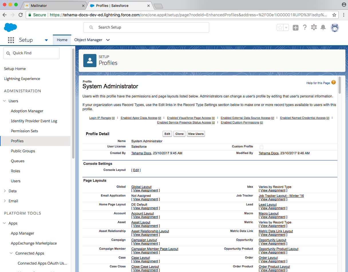The image size is (348, 272).
Task: Click the Quick Find search box
Action: coord(31,53)
